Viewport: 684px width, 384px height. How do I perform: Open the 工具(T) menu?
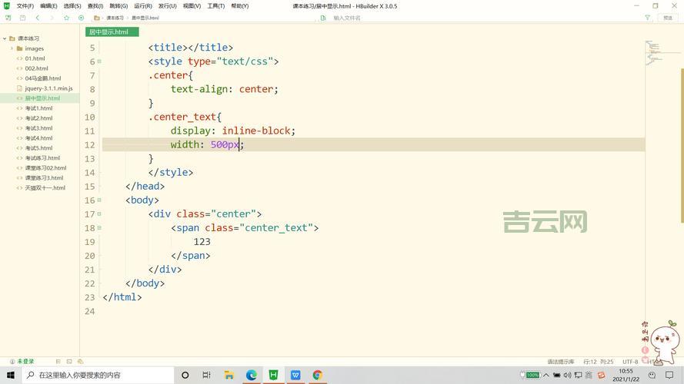(x=216, y=6)
